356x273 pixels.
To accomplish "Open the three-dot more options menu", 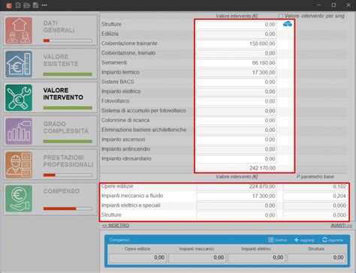I will point(44,5).
